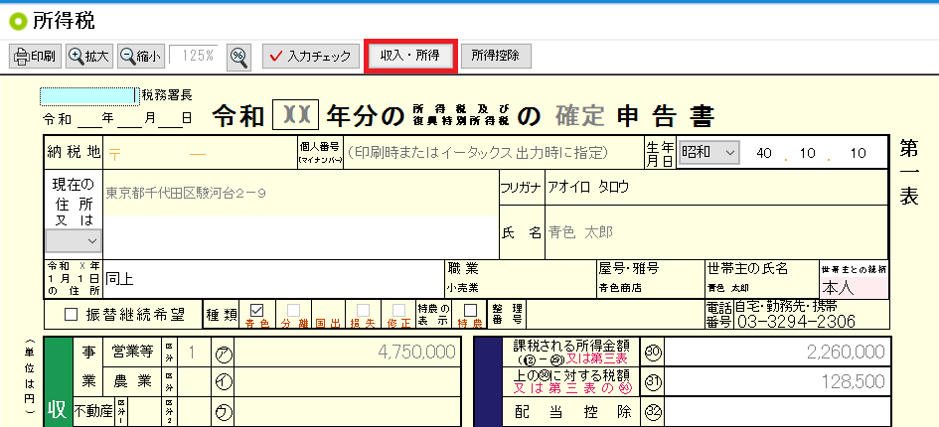Click the 屋号 value 青色商店
The image size is (939, 427).
619,288
